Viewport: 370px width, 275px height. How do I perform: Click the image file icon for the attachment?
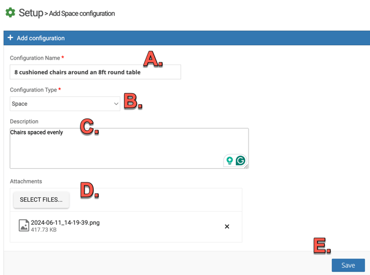24,225
